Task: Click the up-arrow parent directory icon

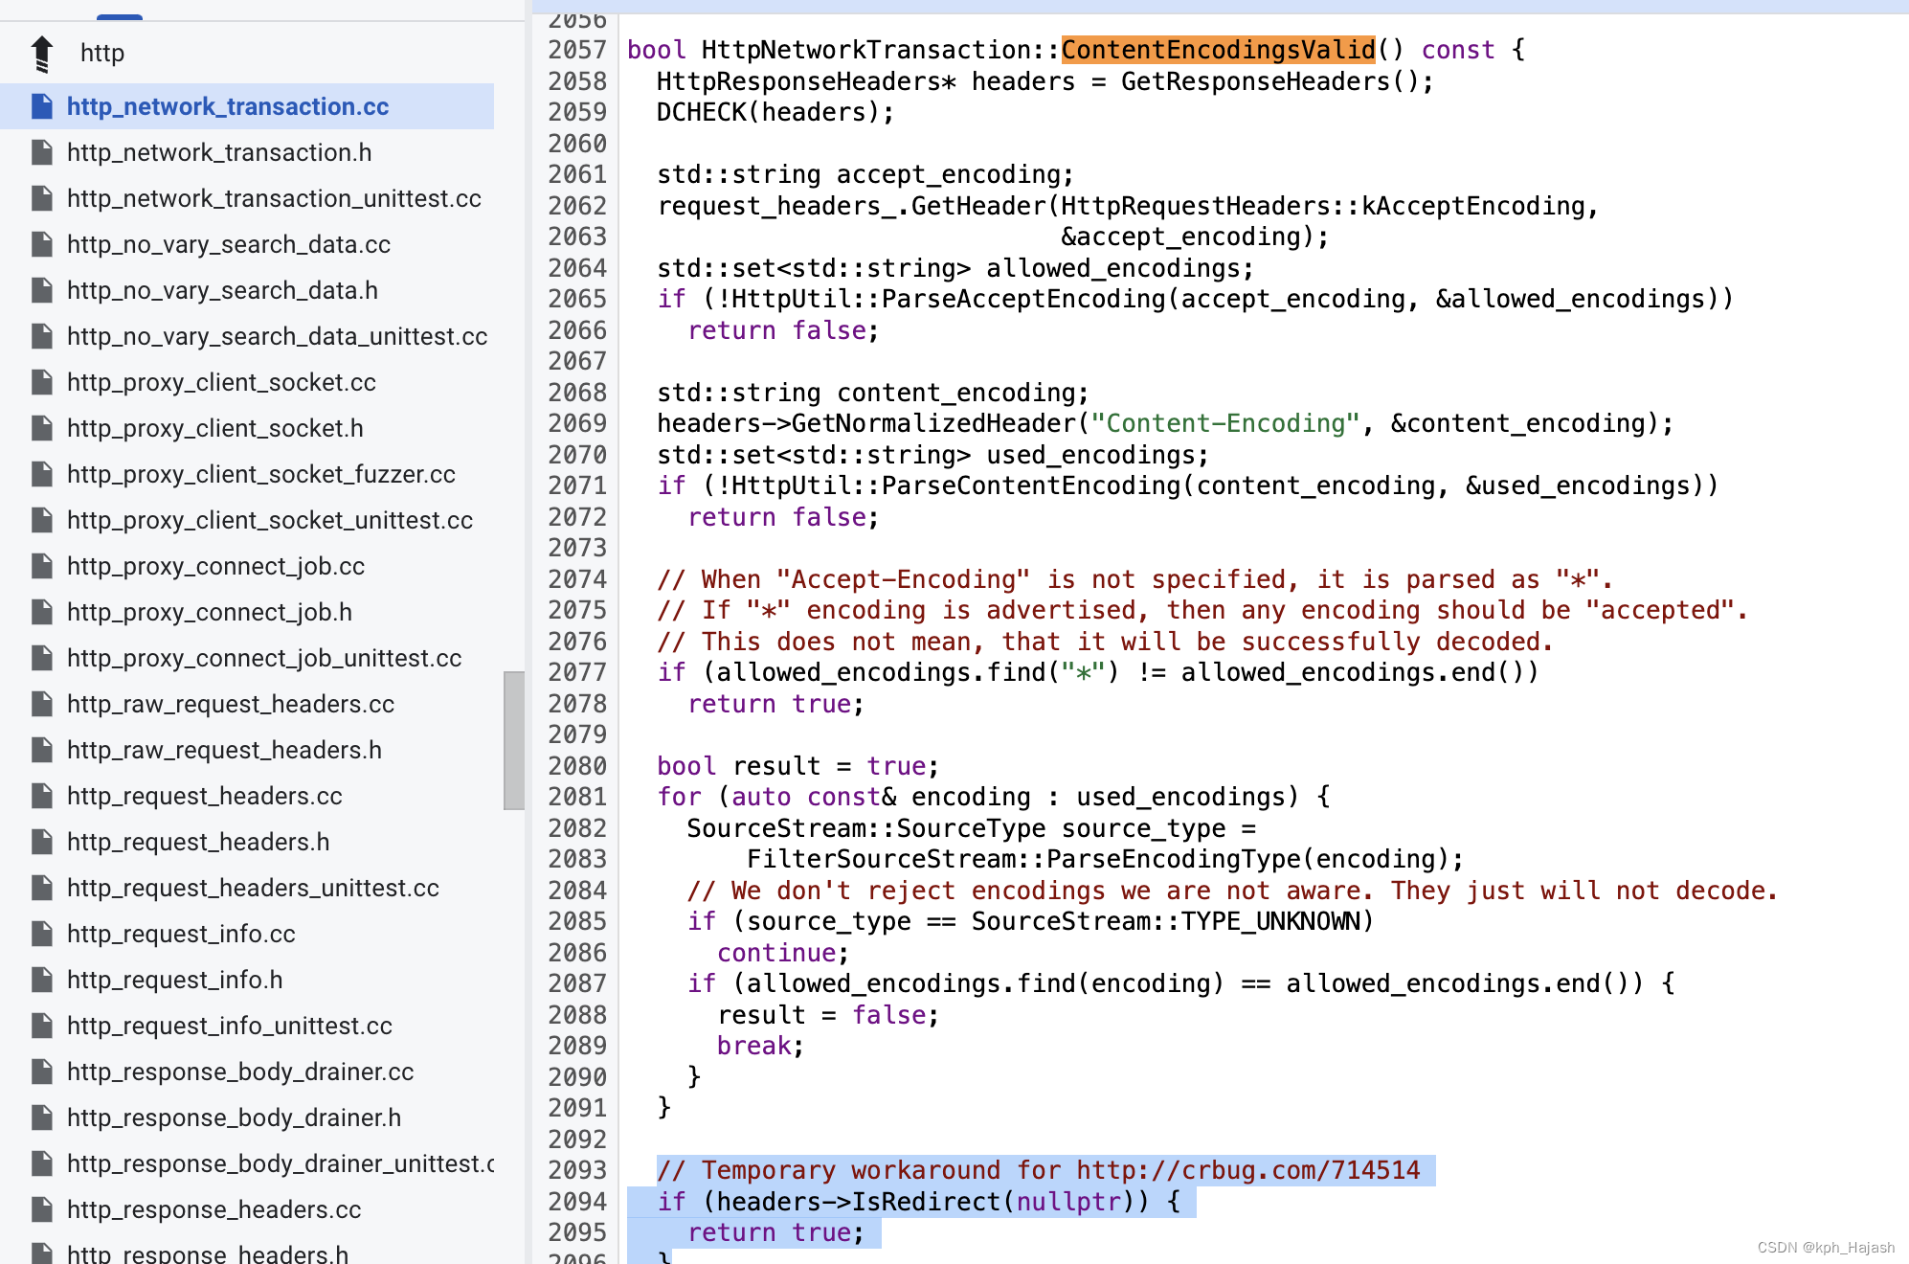Action: (42, 54)
